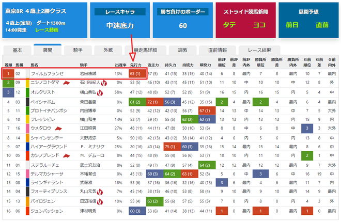This screenshot has height=222, width=341.
Task: Select horse name フィルムフランセ
Action: [x=47, y=74]
